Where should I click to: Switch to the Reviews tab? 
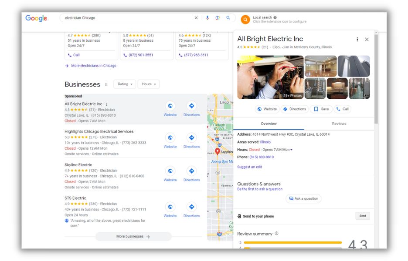pos(339,124)
